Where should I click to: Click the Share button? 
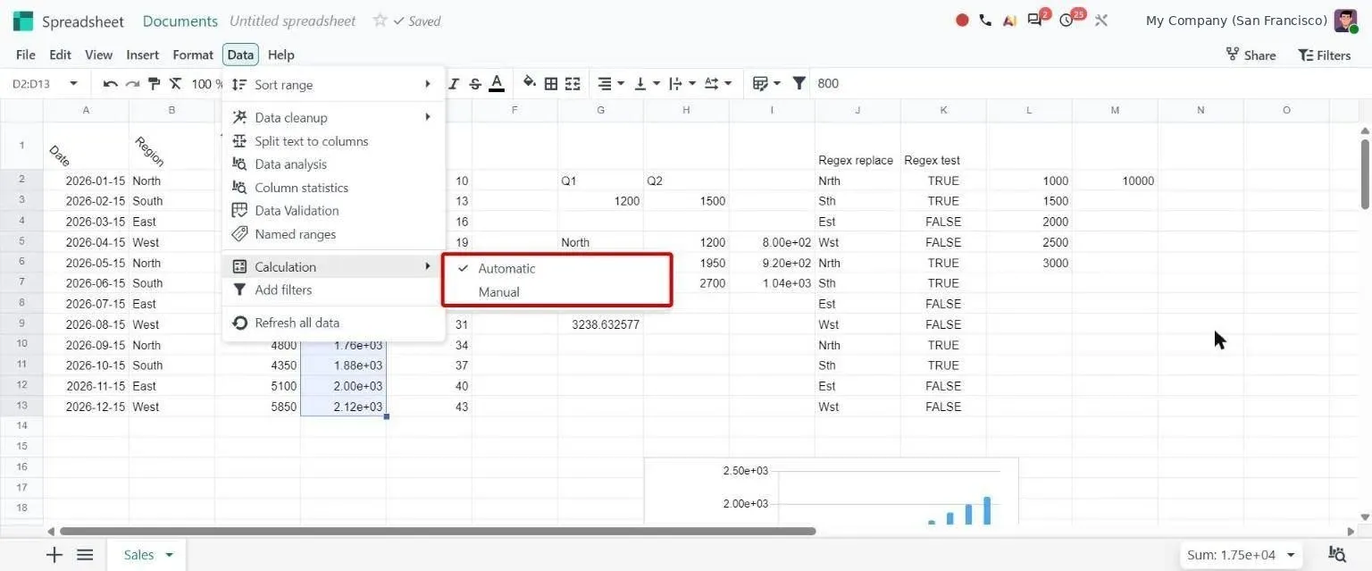pyautogui.click(x=1251, y=55)
